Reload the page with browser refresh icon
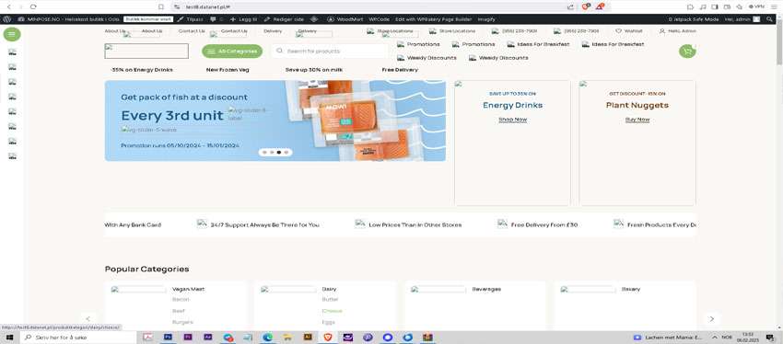This screenshot has width=783, height=344. 33,6
